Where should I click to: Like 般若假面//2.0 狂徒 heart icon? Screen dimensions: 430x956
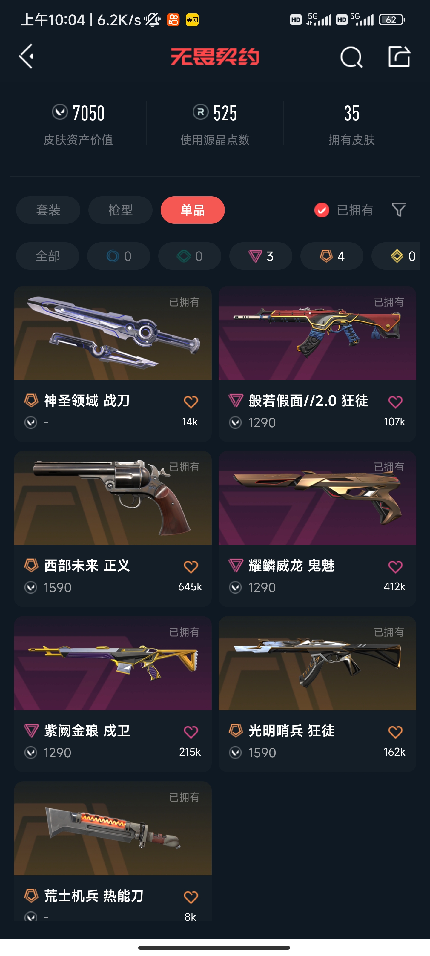click(x=395, y=402)
